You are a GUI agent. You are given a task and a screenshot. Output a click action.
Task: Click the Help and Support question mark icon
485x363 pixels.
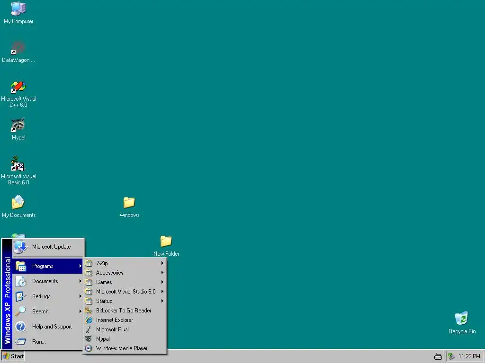pos(21,327)
